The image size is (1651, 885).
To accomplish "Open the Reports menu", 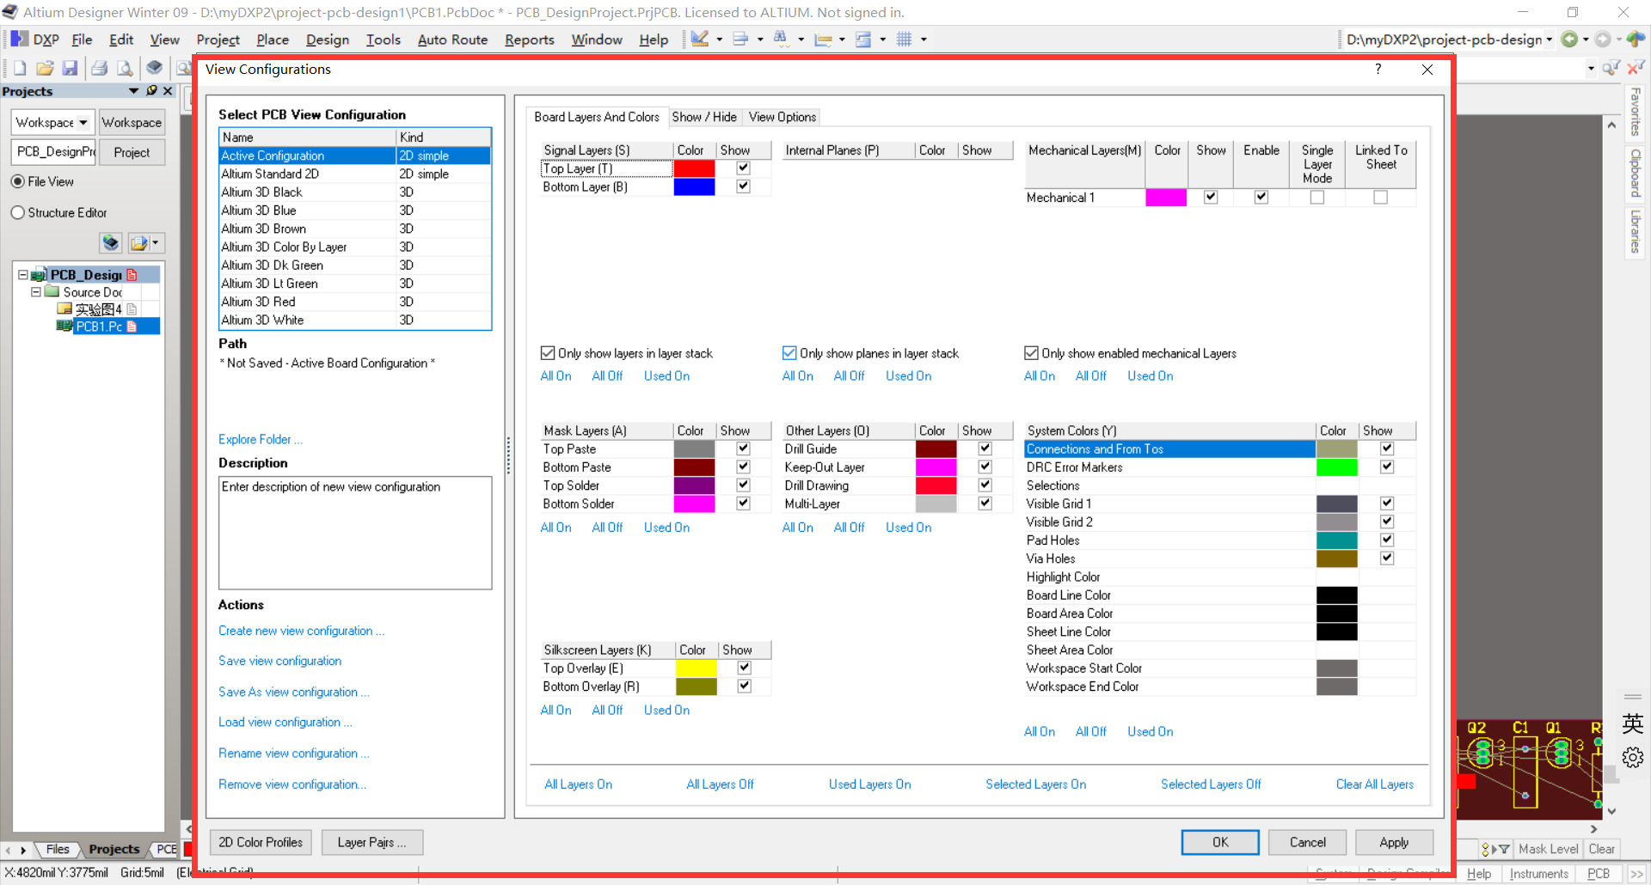I will tap(530, 40).
